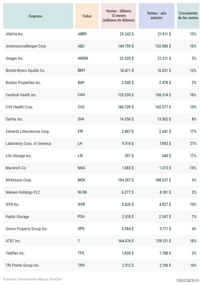Click the Laboratory Corp. of America name
203x285 pixels.
coord(28,143)
